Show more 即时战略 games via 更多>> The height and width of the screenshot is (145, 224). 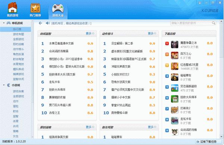(90, 127)
